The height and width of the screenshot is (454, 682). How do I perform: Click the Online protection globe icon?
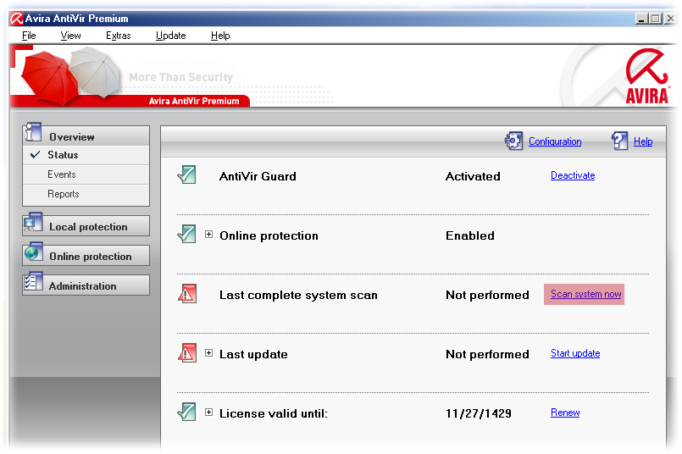pyautogui.click(x=33, y=252)
